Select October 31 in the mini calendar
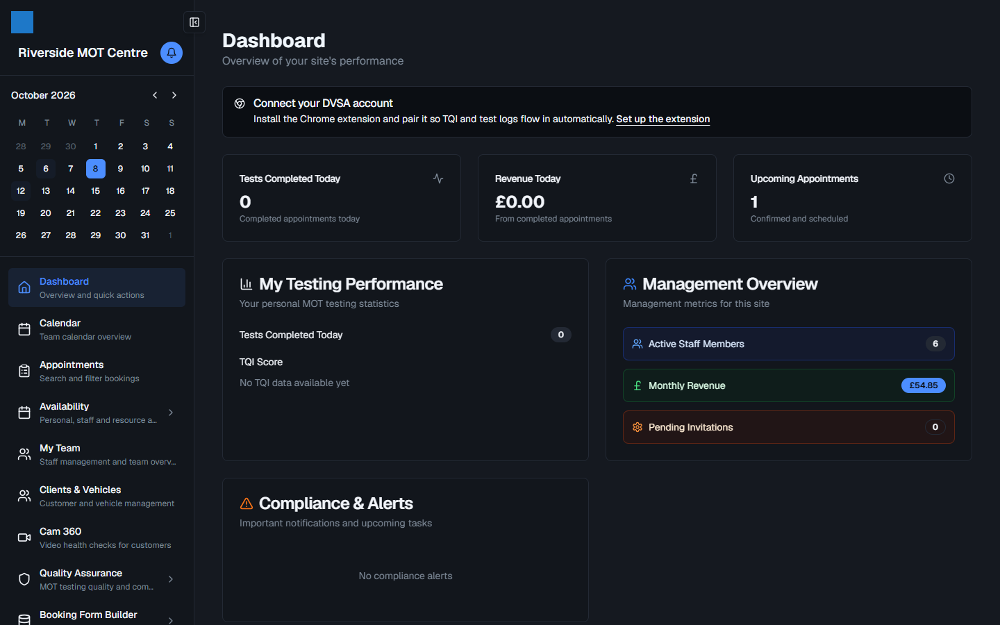This screenshot has height=625, width=1000. (145, 235)
